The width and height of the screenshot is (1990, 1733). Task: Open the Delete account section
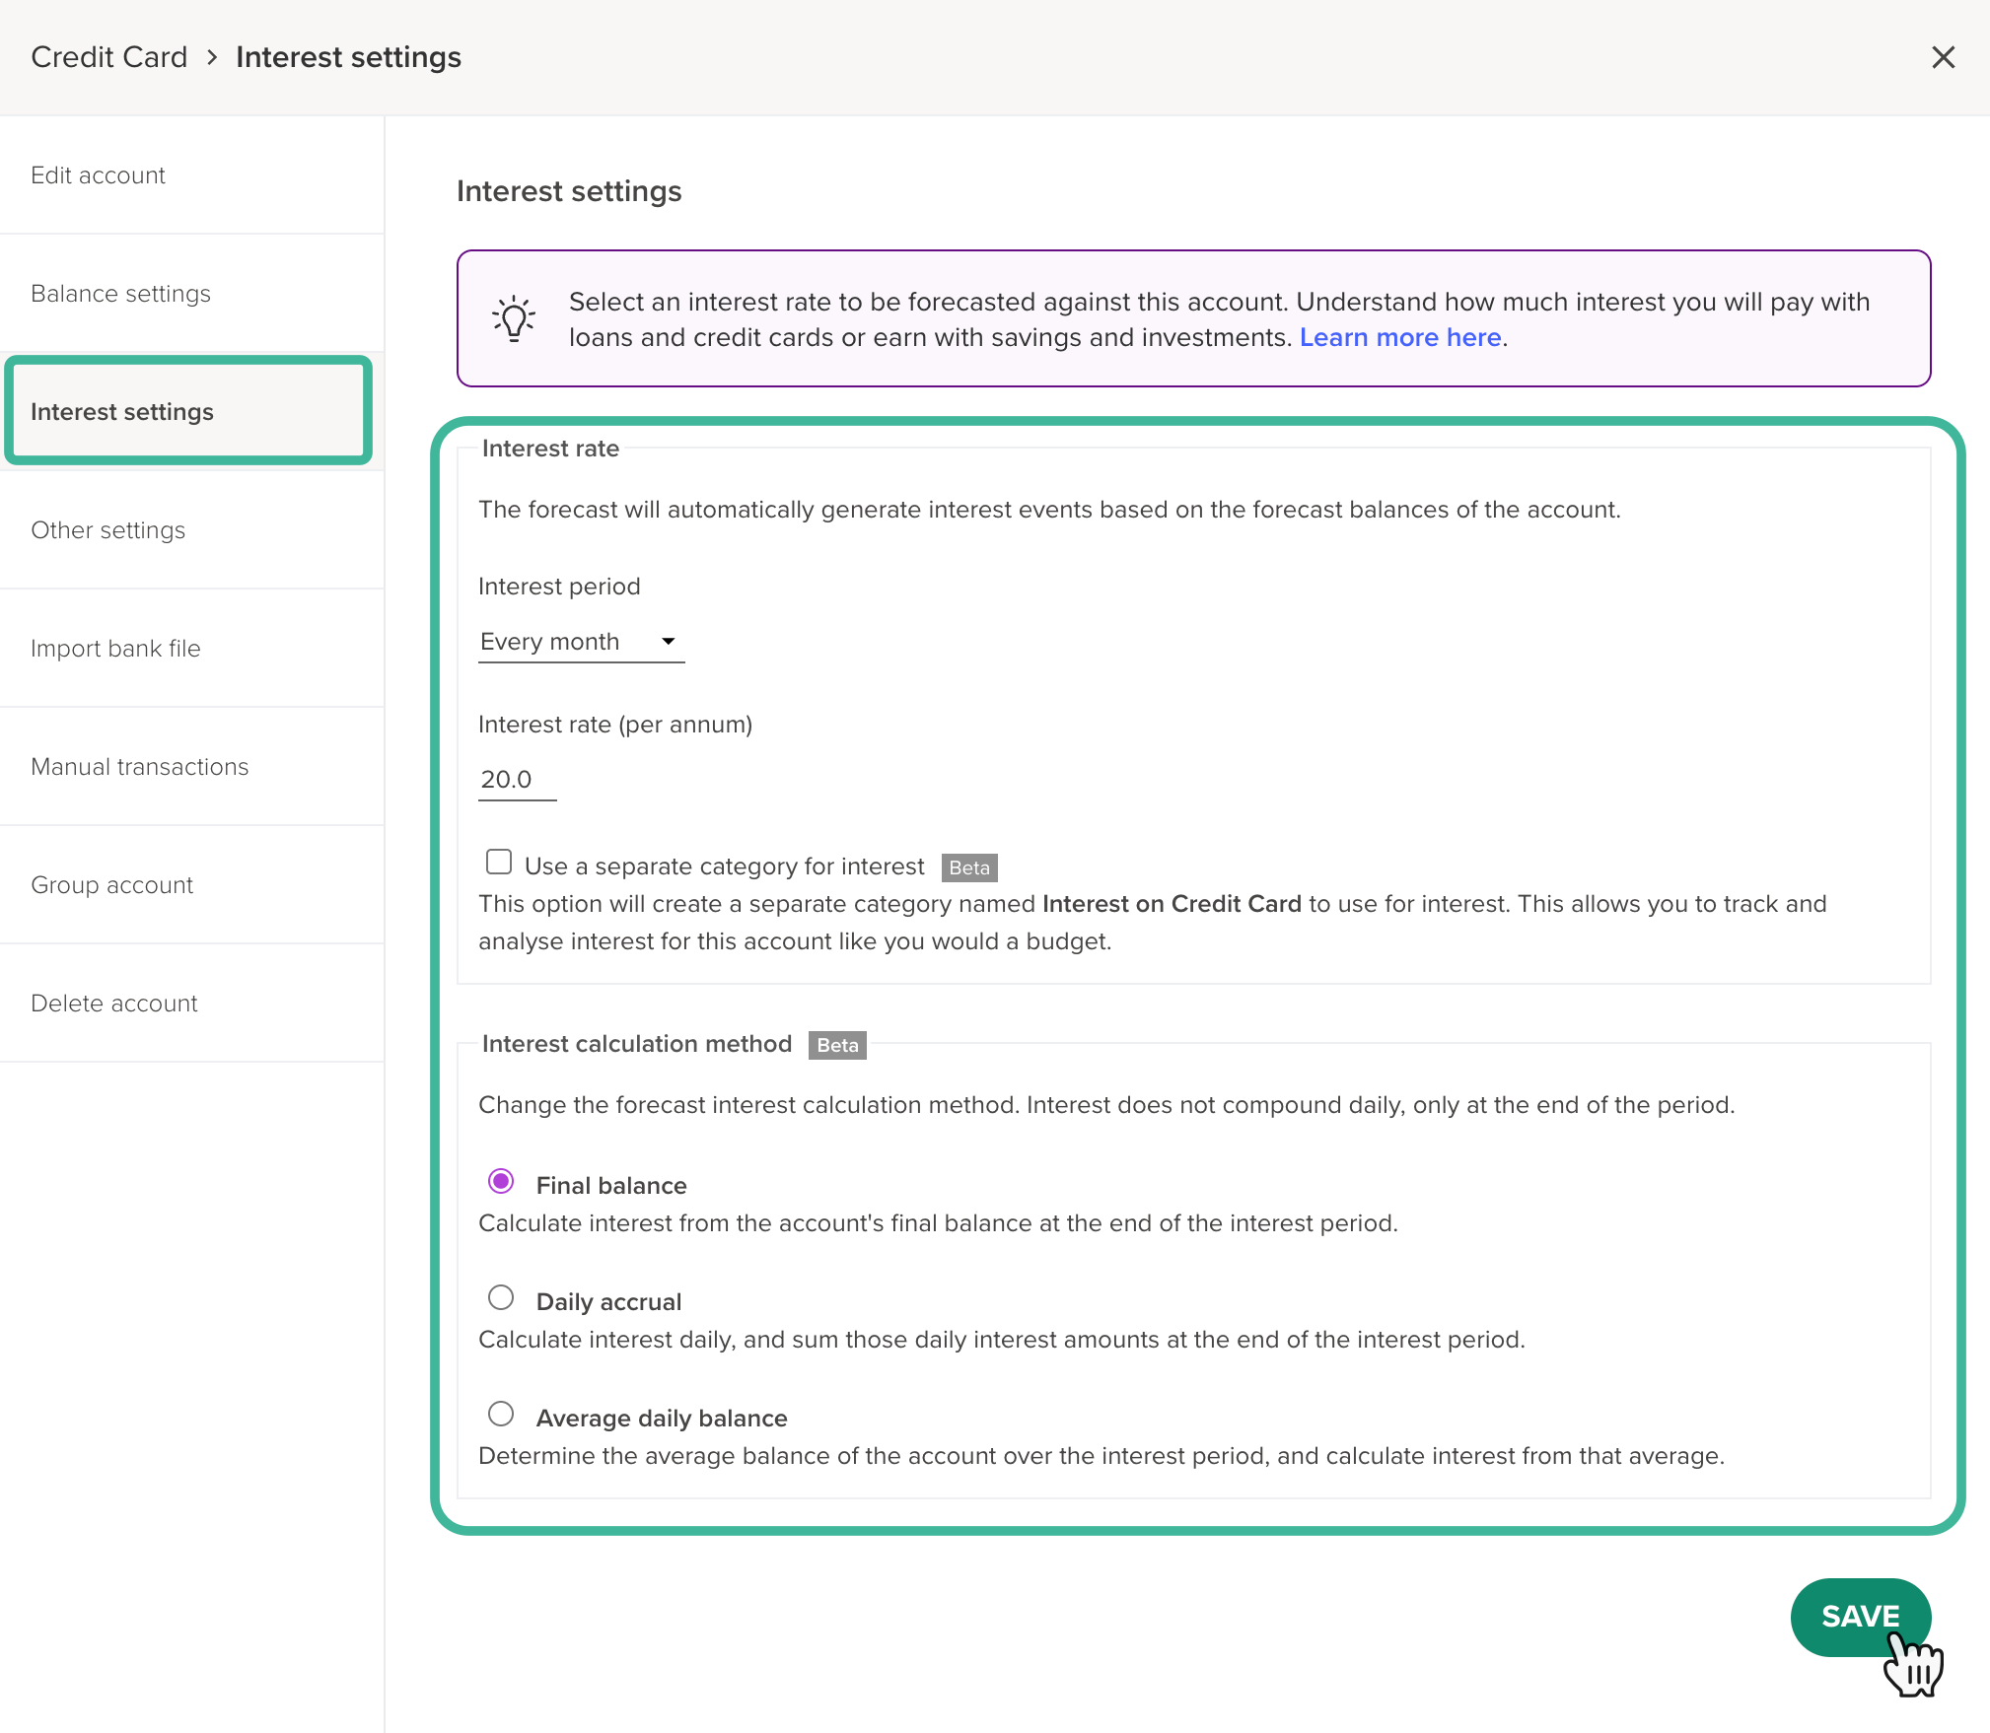point(192,1004)
